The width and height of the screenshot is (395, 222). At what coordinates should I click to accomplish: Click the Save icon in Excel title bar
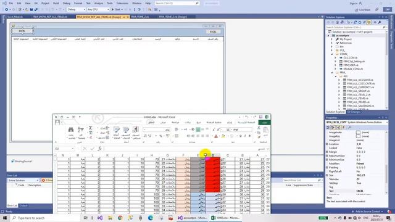pos(261,117)
